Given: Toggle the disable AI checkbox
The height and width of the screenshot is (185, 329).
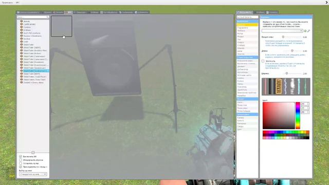Looking at the screenshot, I should (21, 156).
